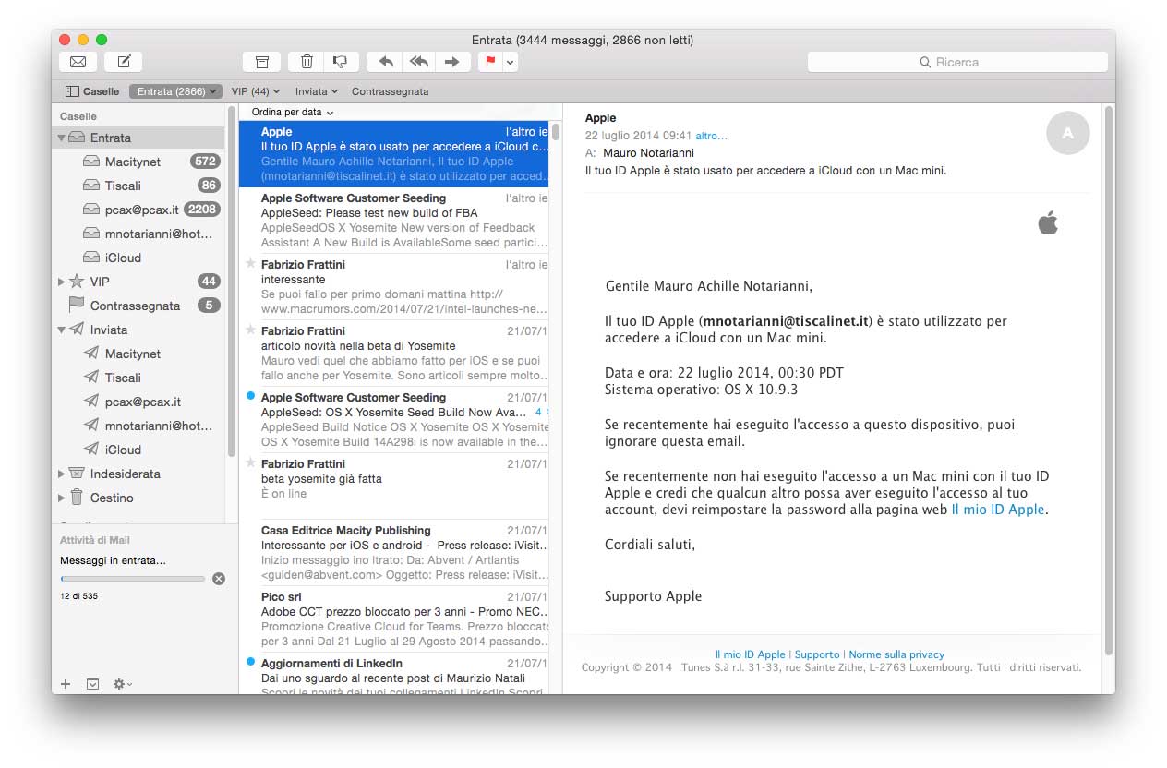Click the sender avatar circle 'A'
Image resolution: width=1167 pixels, height=768 pixels.
(x=1068, y=133)
